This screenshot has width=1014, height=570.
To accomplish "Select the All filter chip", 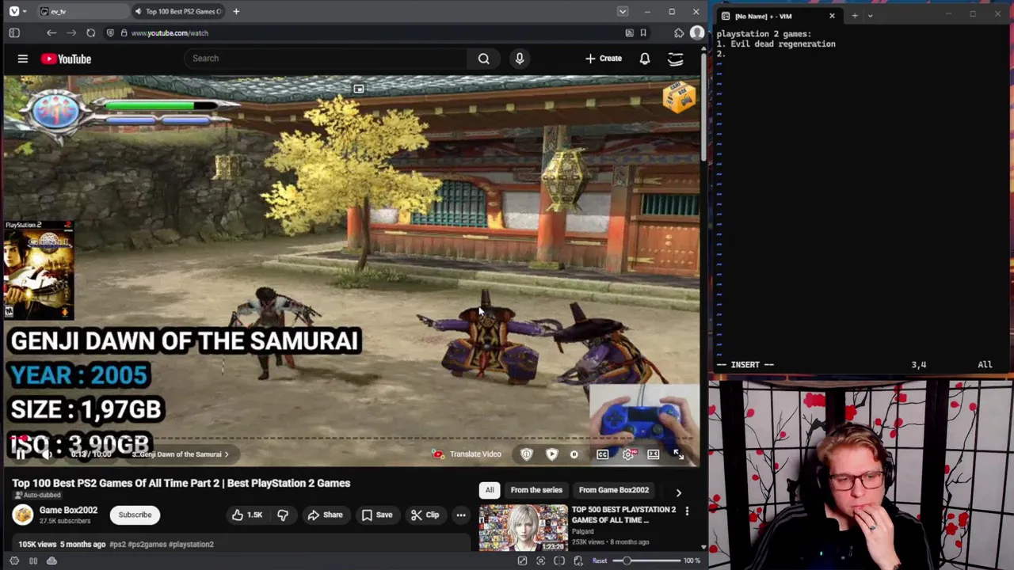I will (490, 490).
